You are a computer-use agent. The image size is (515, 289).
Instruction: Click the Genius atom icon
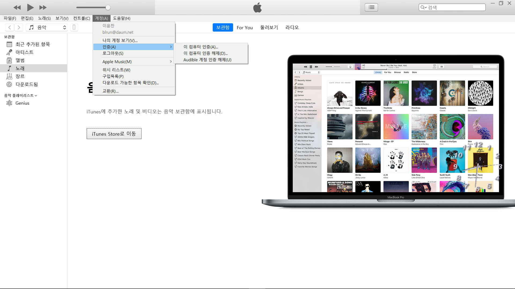[x=9, y=103]
